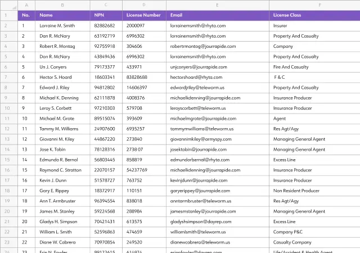Click the 'No.' header cell
360x253 pixels.
[26, 15]
